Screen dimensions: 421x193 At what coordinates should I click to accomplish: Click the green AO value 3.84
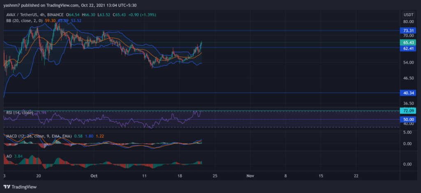18,156
